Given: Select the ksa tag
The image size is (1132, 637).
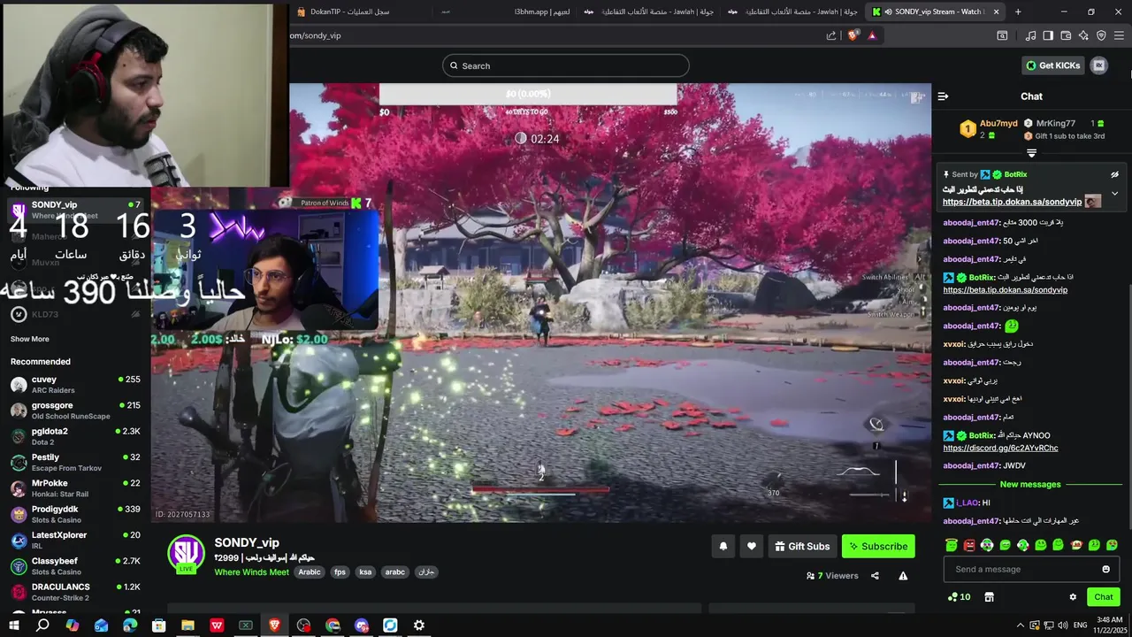Looking at the screenshot, I should [x=365, y=572].
